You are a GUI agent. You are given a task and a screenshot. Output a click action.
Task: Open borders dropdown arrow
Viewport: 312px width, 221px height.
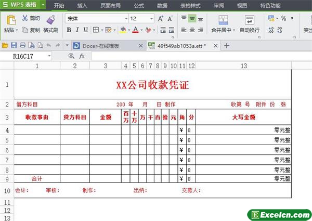click(x=102, y=30)
